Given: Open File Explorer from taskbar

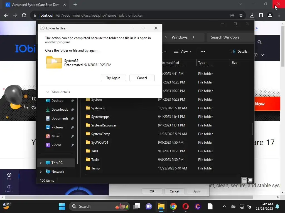Looking at the screenshot, I should coord(161,206).
